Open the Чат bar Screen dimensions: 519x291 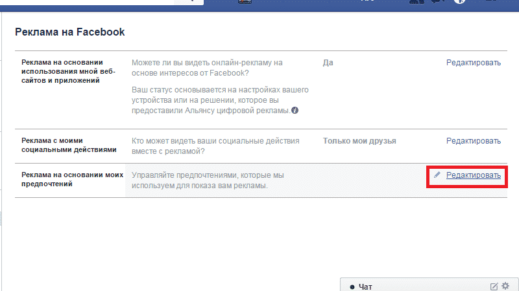(x=429, y=285)
